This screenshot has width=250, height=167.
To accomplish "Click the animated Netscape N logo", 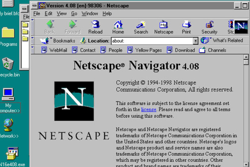I will tap(241, 27).
